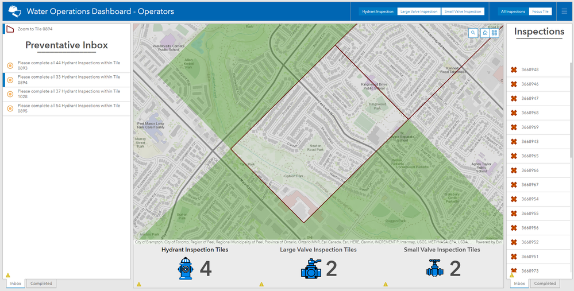This screenshot has height=291, width=574.
Task: Click the inspection marker icon for 3668948
Action: 514,69
